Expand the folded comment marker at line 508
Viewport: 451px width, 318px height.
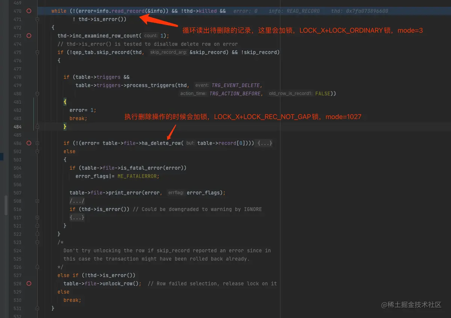pyautogui.click(x=37, y=201)
